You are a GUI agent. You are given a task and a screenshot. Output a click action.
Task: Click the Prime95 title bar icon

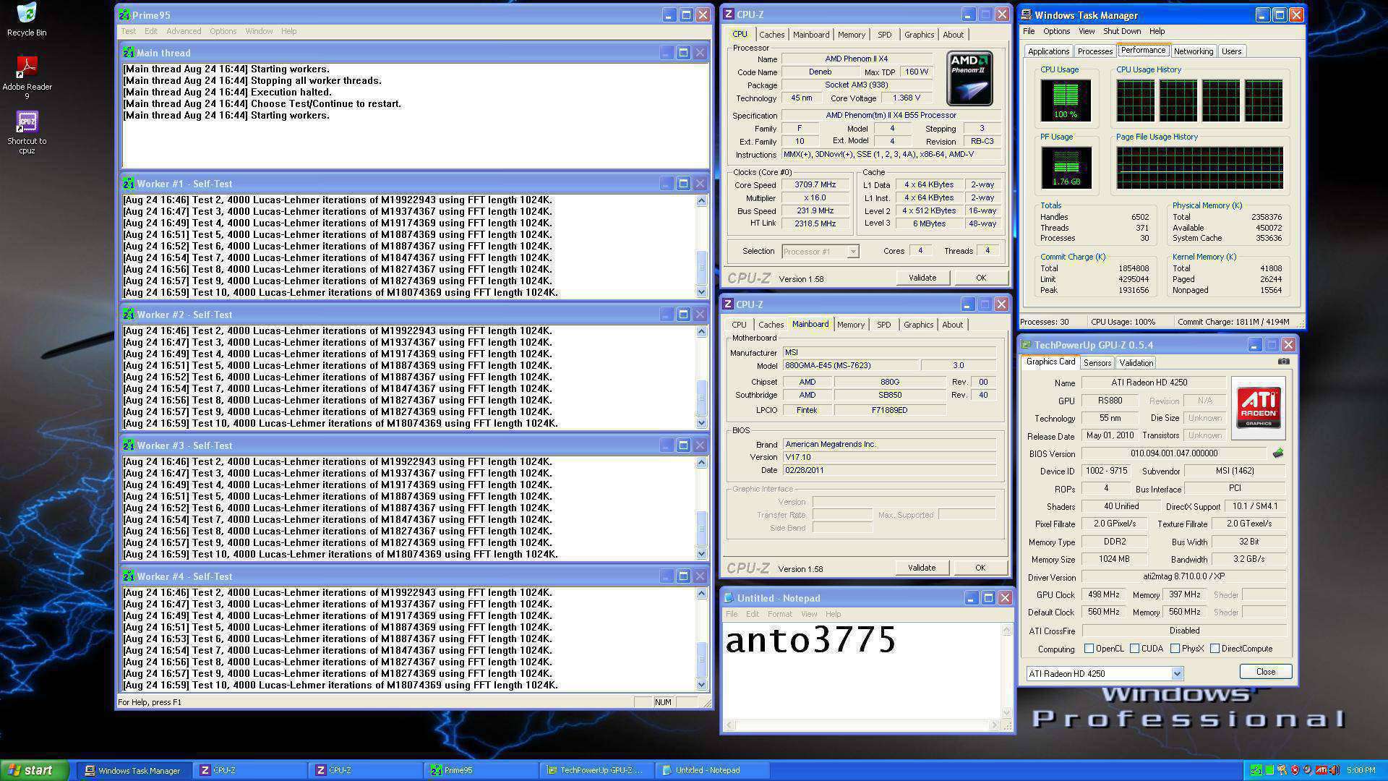[125, 14]
